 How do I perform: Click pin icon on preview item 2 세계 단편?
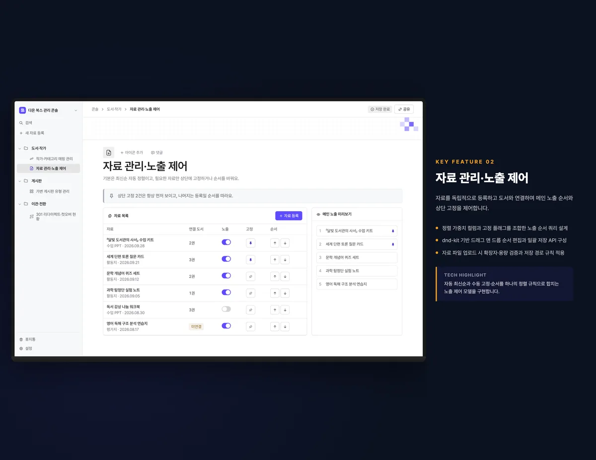pos(393,244)
